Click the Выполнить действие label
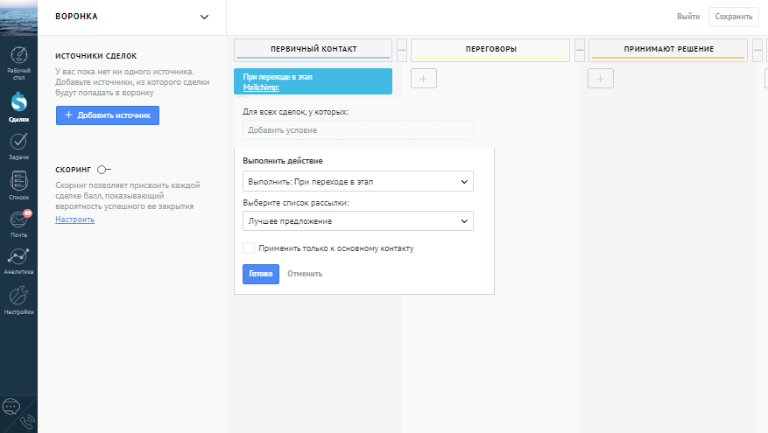Screen dimensions: 768x433 (283, 161)
